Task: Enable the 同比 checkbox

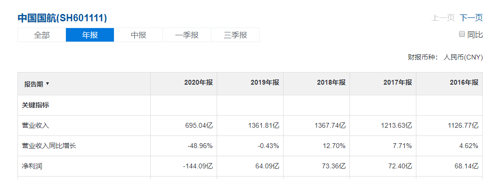Action: (x=461, y=34)
